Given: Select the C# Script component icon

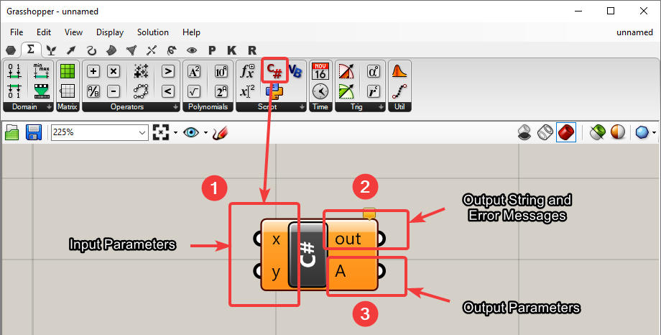Looking at the screenshot, I should (x=274, y=70).
